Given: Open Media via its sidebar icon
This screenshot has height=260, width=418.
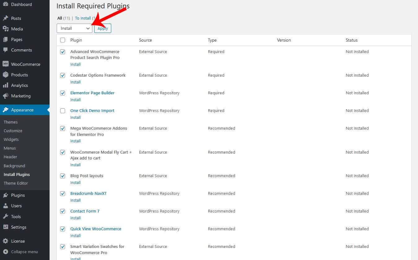Looking at the screenshot, I should [5, 29].
